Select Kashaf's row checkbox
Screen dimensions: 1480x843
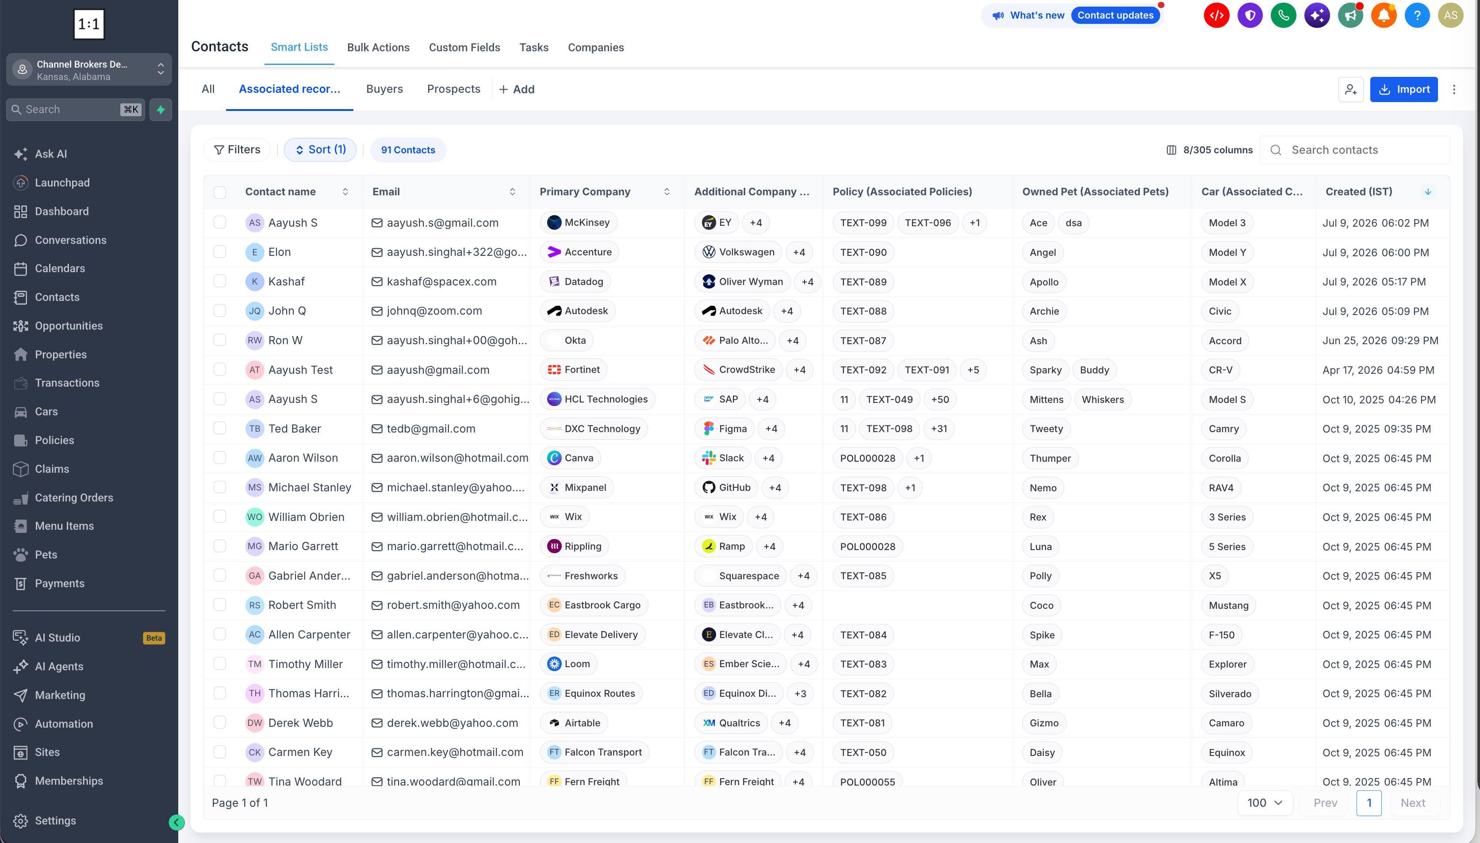[x=220, y=281]
